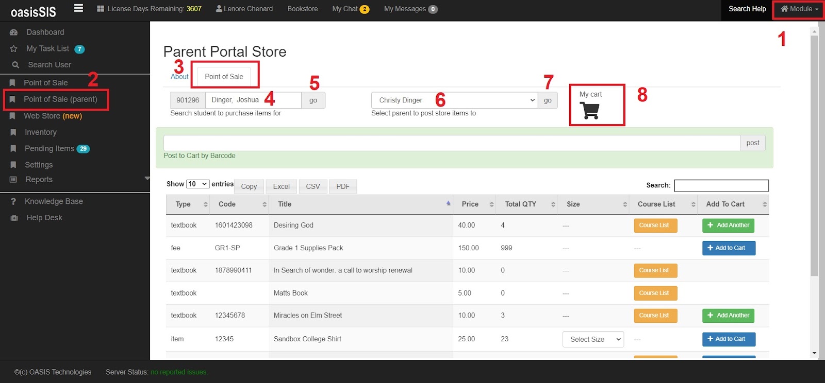This screenshot has width=825, height=383.
Task: Open Course List for Matts Book
Action: click(654, 293)
